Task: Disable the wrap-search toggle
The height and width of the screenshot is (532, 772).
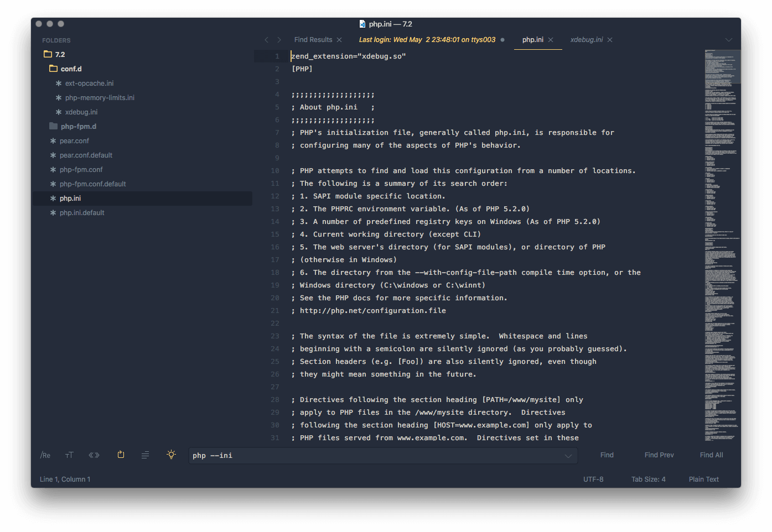Action: 121,455
